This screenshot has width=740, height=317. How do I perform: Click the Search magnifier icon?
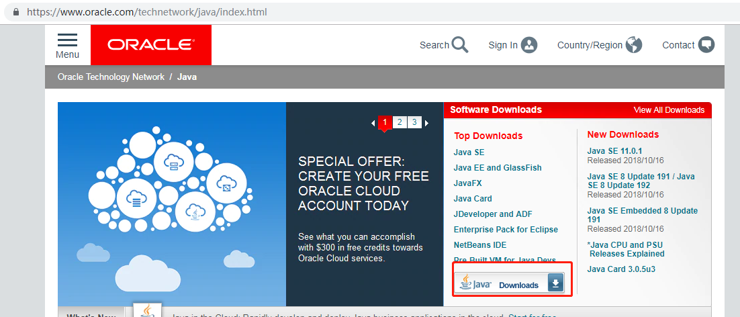pos(460,45)
